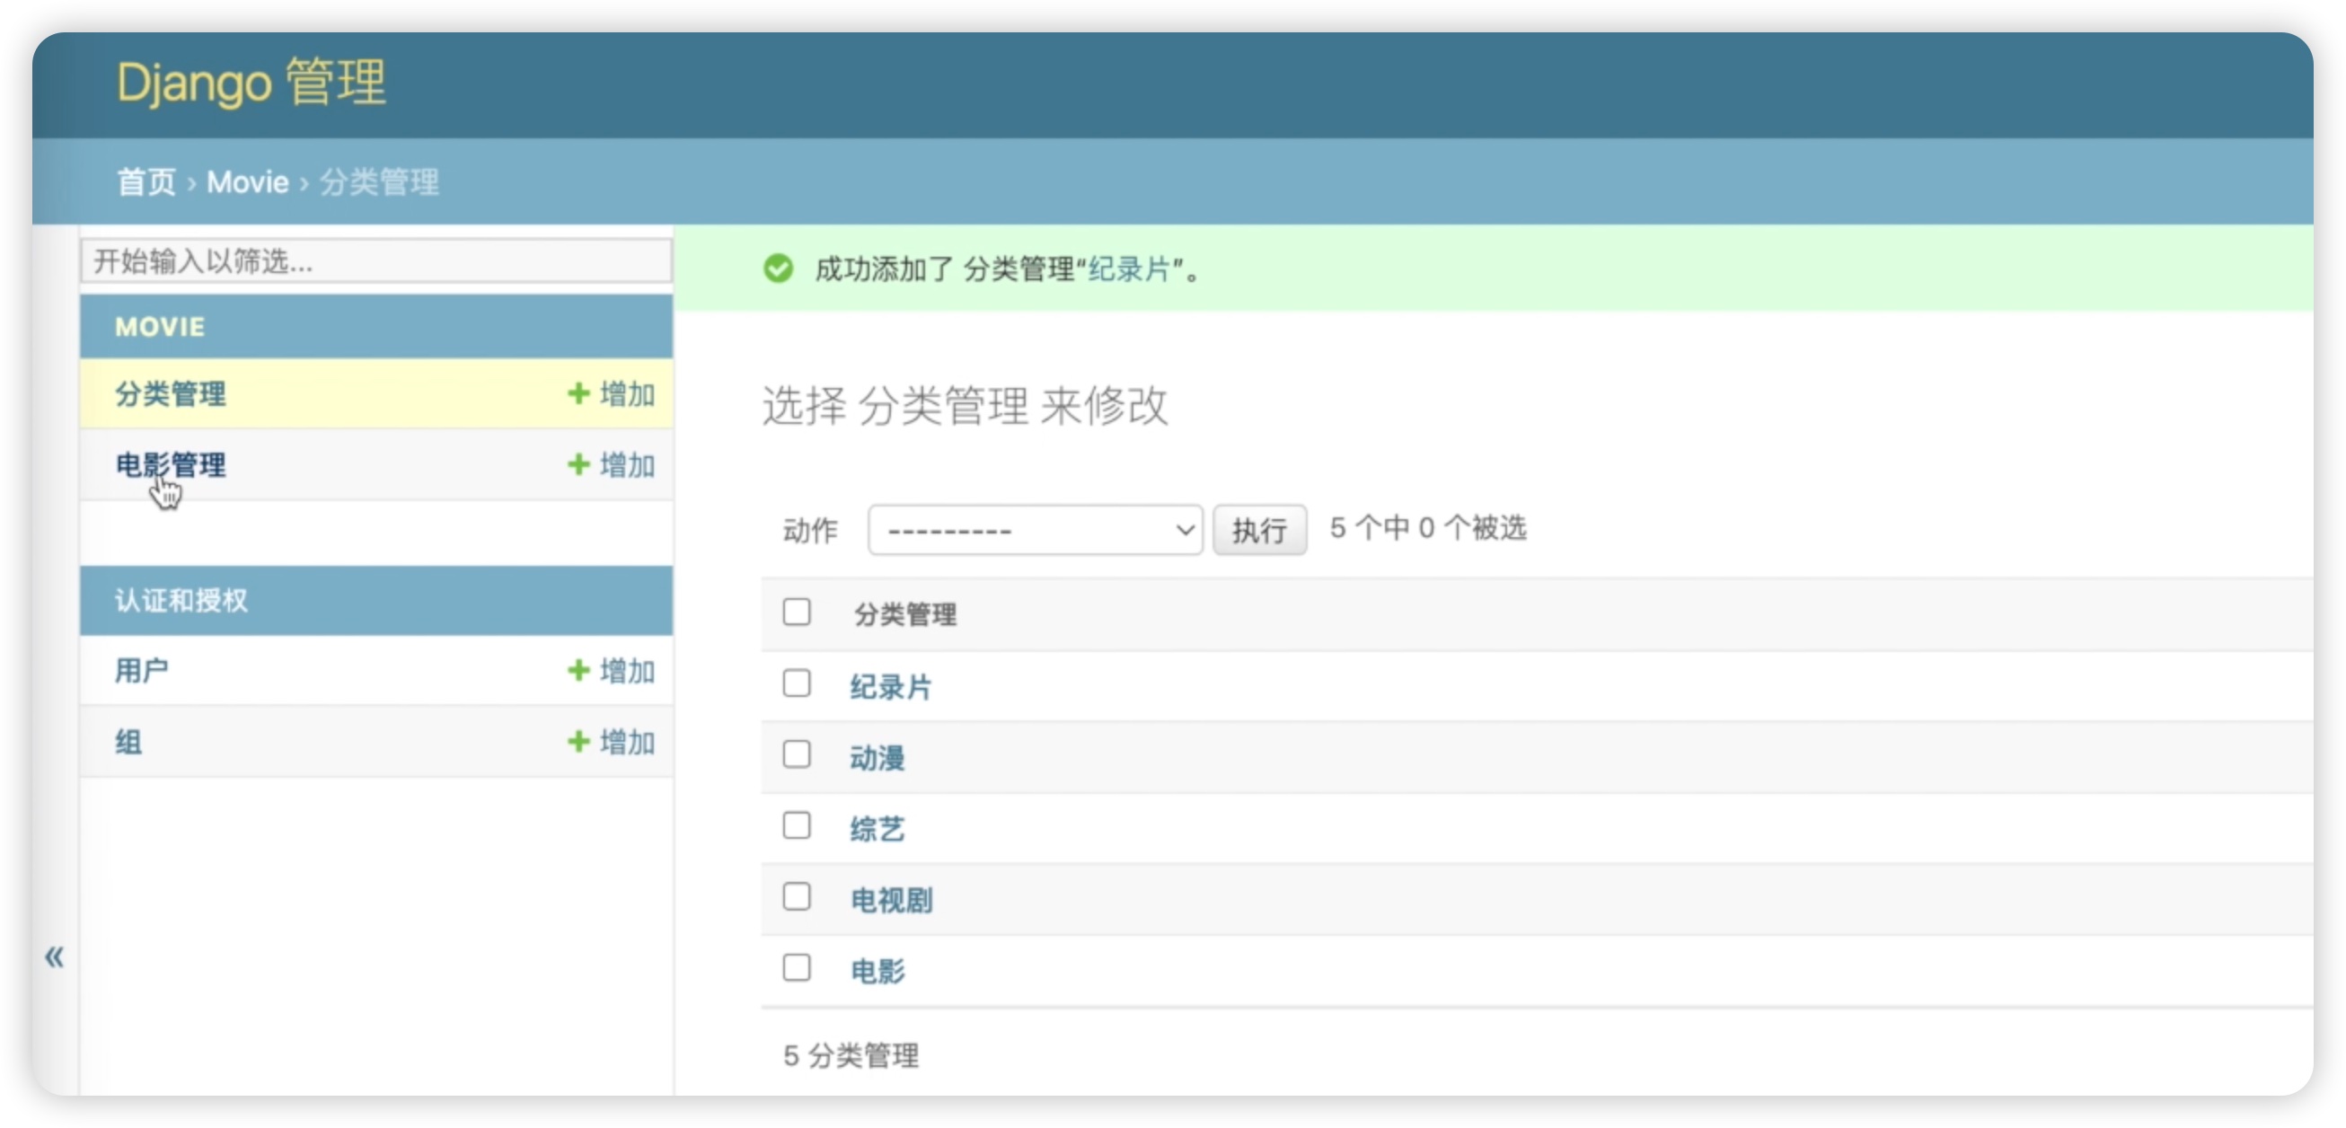
Task: Toggle the select-all checkbox in the table header
Action: [x=797, y=612]
